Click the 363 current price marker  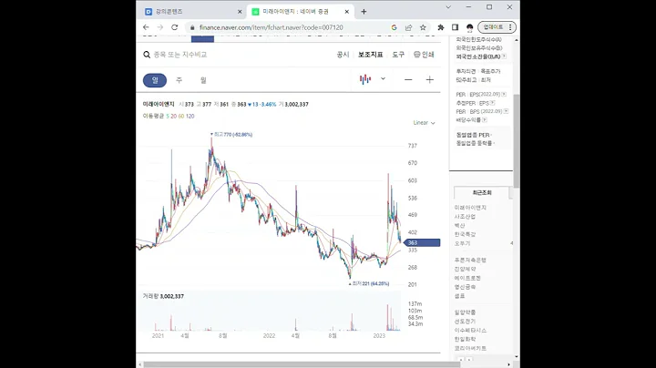tap(422, 242)
